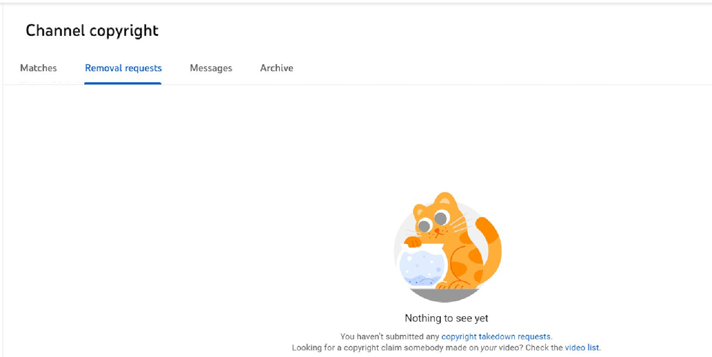Check the video list link
712x357 pixels.
coord(582,348)
